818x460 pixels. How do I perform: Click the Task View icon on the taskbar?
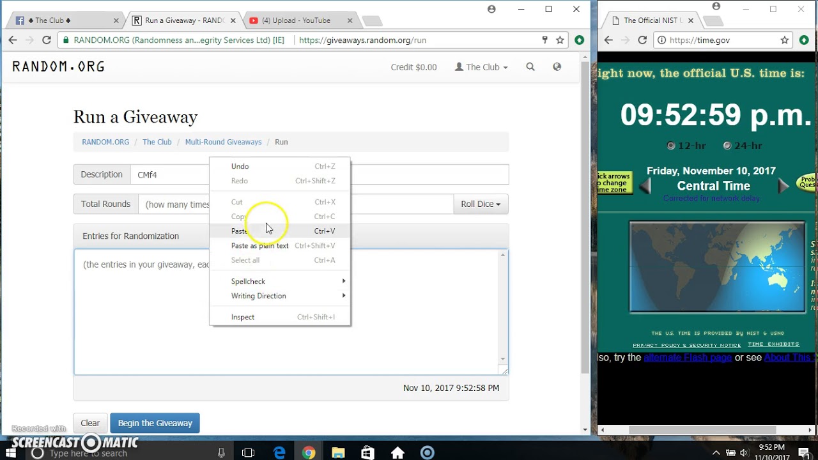(x=249, y=453)
